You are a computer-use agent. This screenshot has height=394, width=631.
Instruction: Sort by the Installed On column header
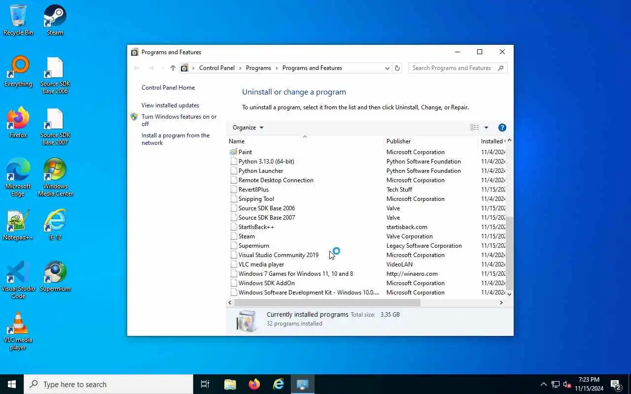[492, 141]
